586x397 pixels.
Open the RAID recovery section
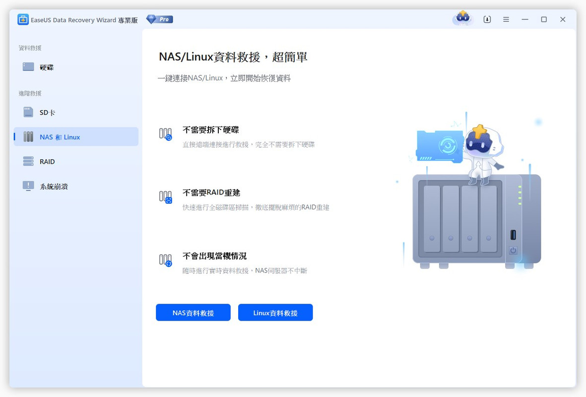pyautogui.click(x=76, y=161)
